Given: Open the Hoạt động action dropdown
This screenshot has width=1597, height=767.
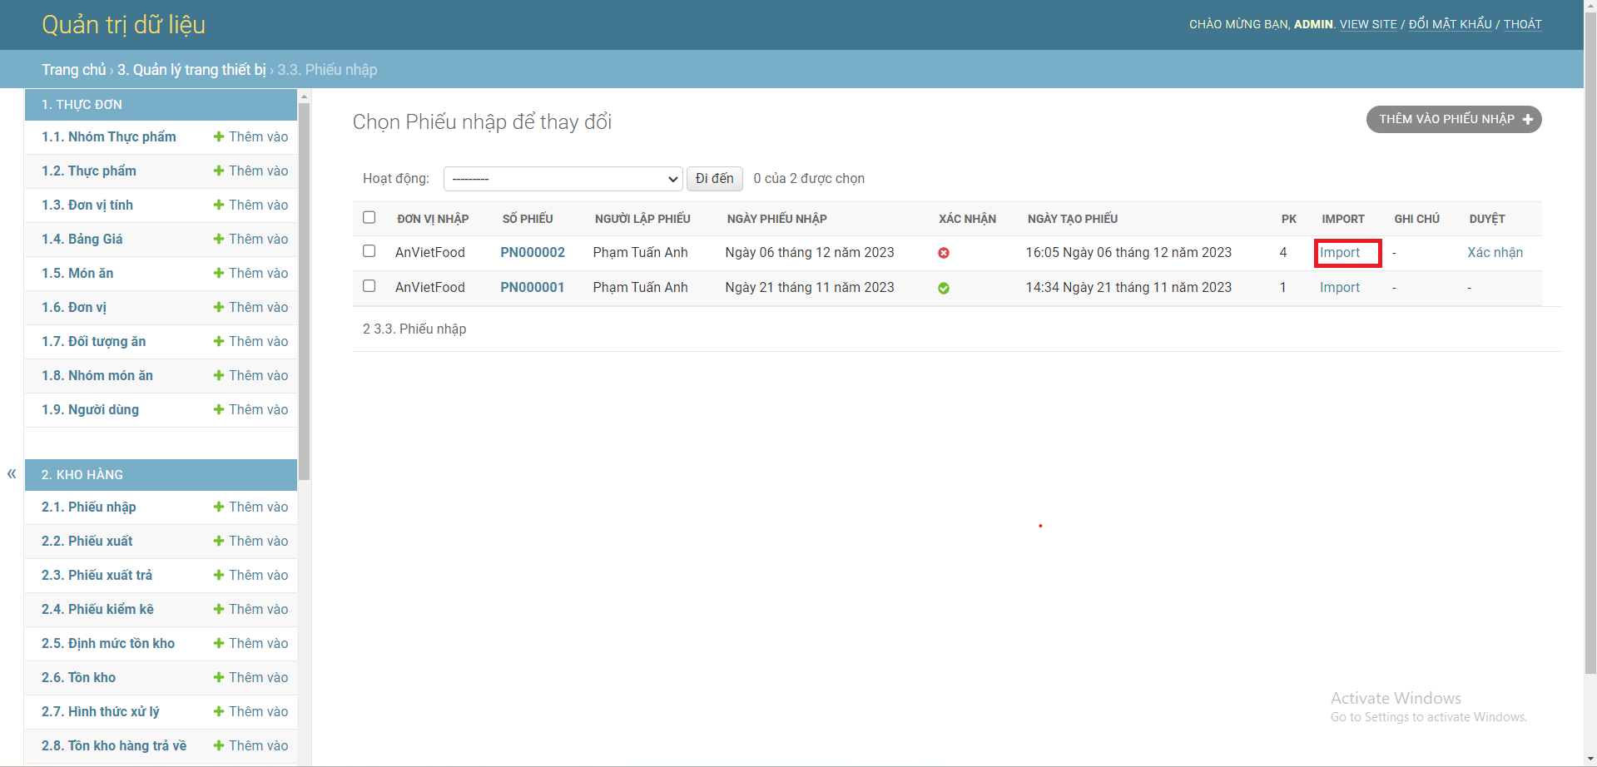Looking at the screenshot, I should (x=563, y=178).
